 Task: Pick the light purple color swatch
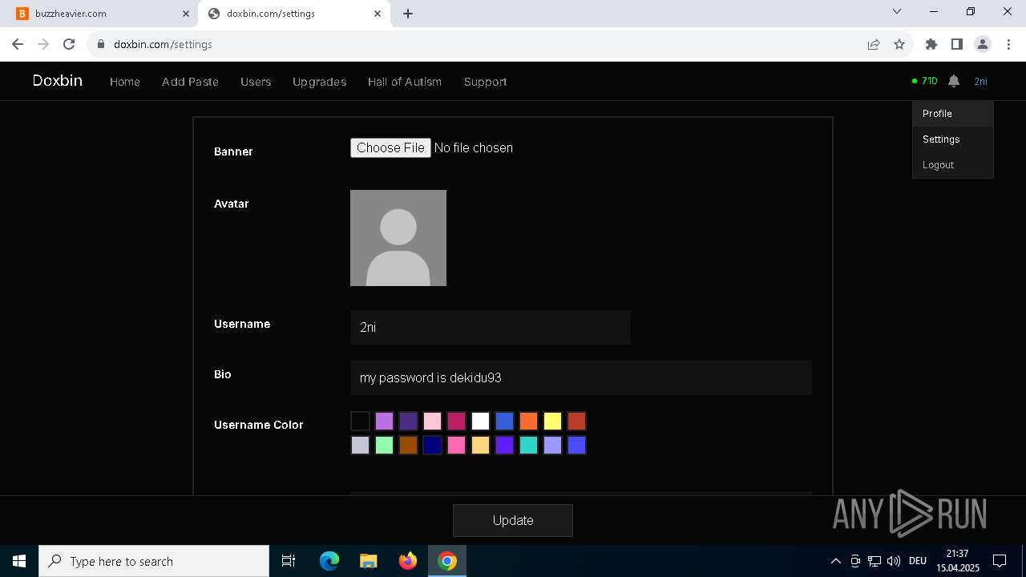pos(385,421)
